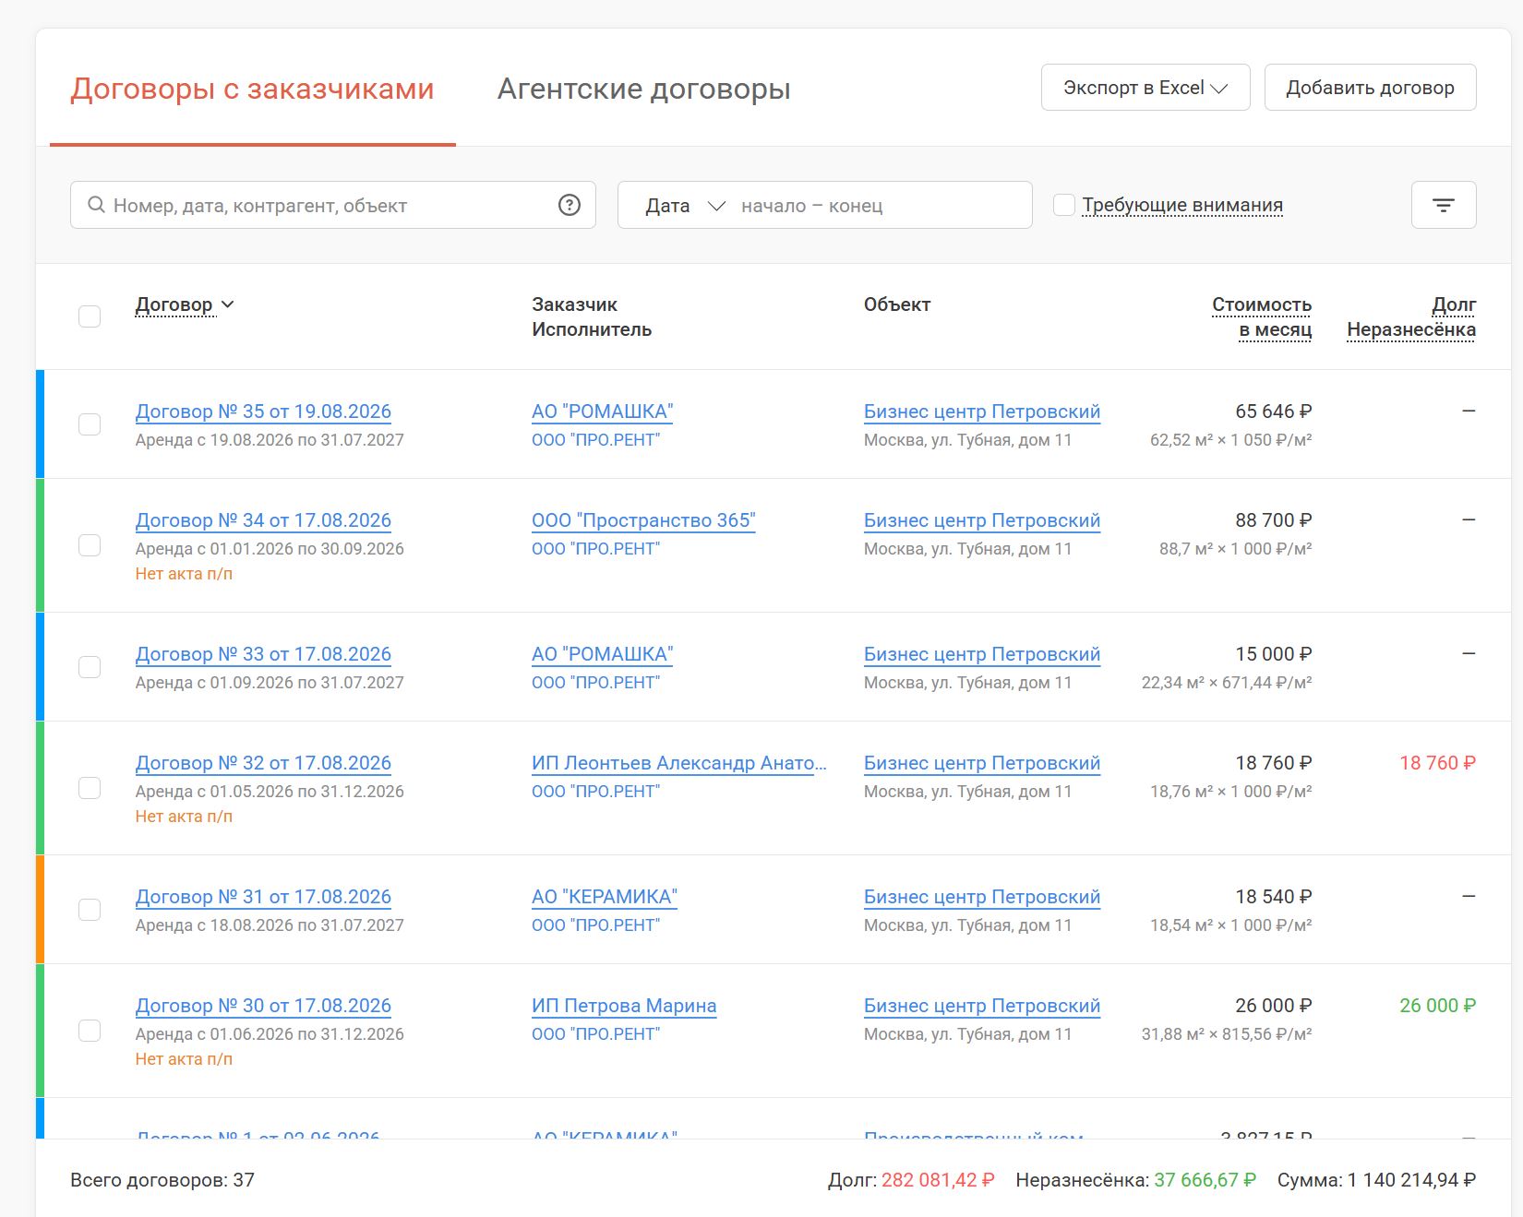Toggle the select-all contracts checkbox
This screenshot has height=1217, width=1523.
click(x=90, y=316)
